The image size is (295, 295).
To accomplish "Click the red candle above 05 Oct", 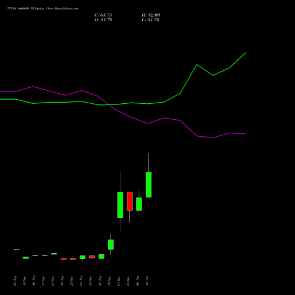I will (130, 201).
